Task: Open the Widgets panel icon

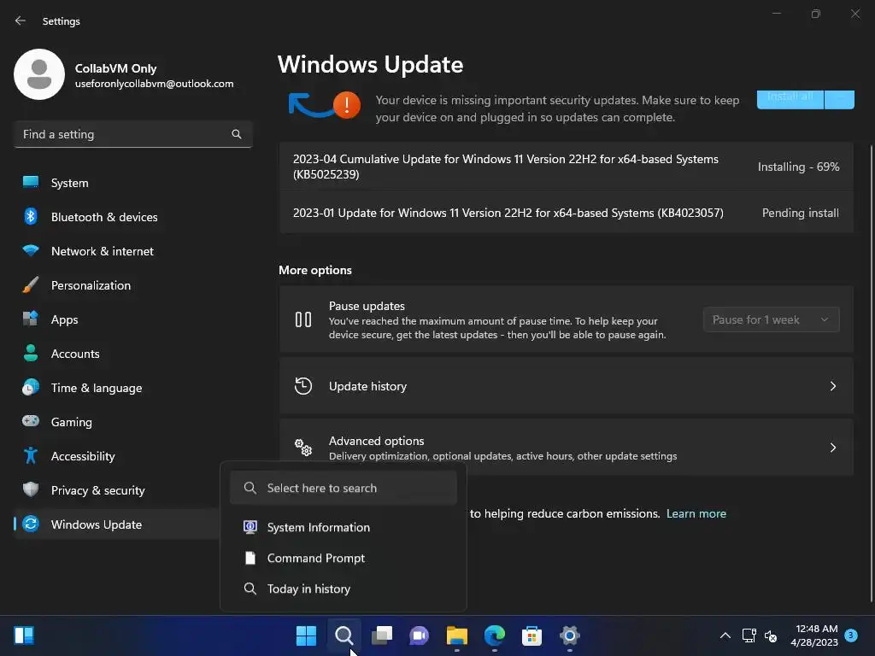Action: point(24,635)
